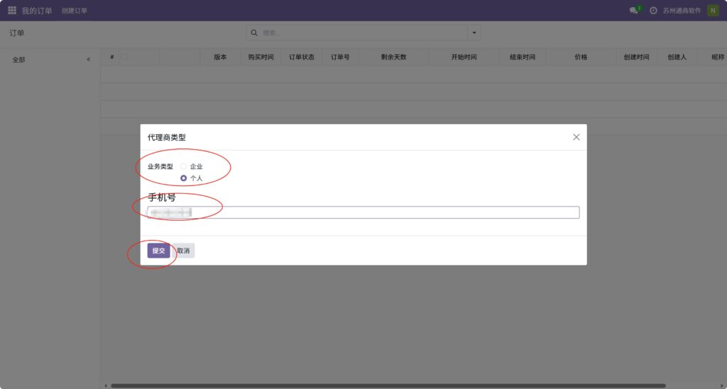Open the 苏州通商软件 company menu
727x389 pixels.
click(682, 11)
